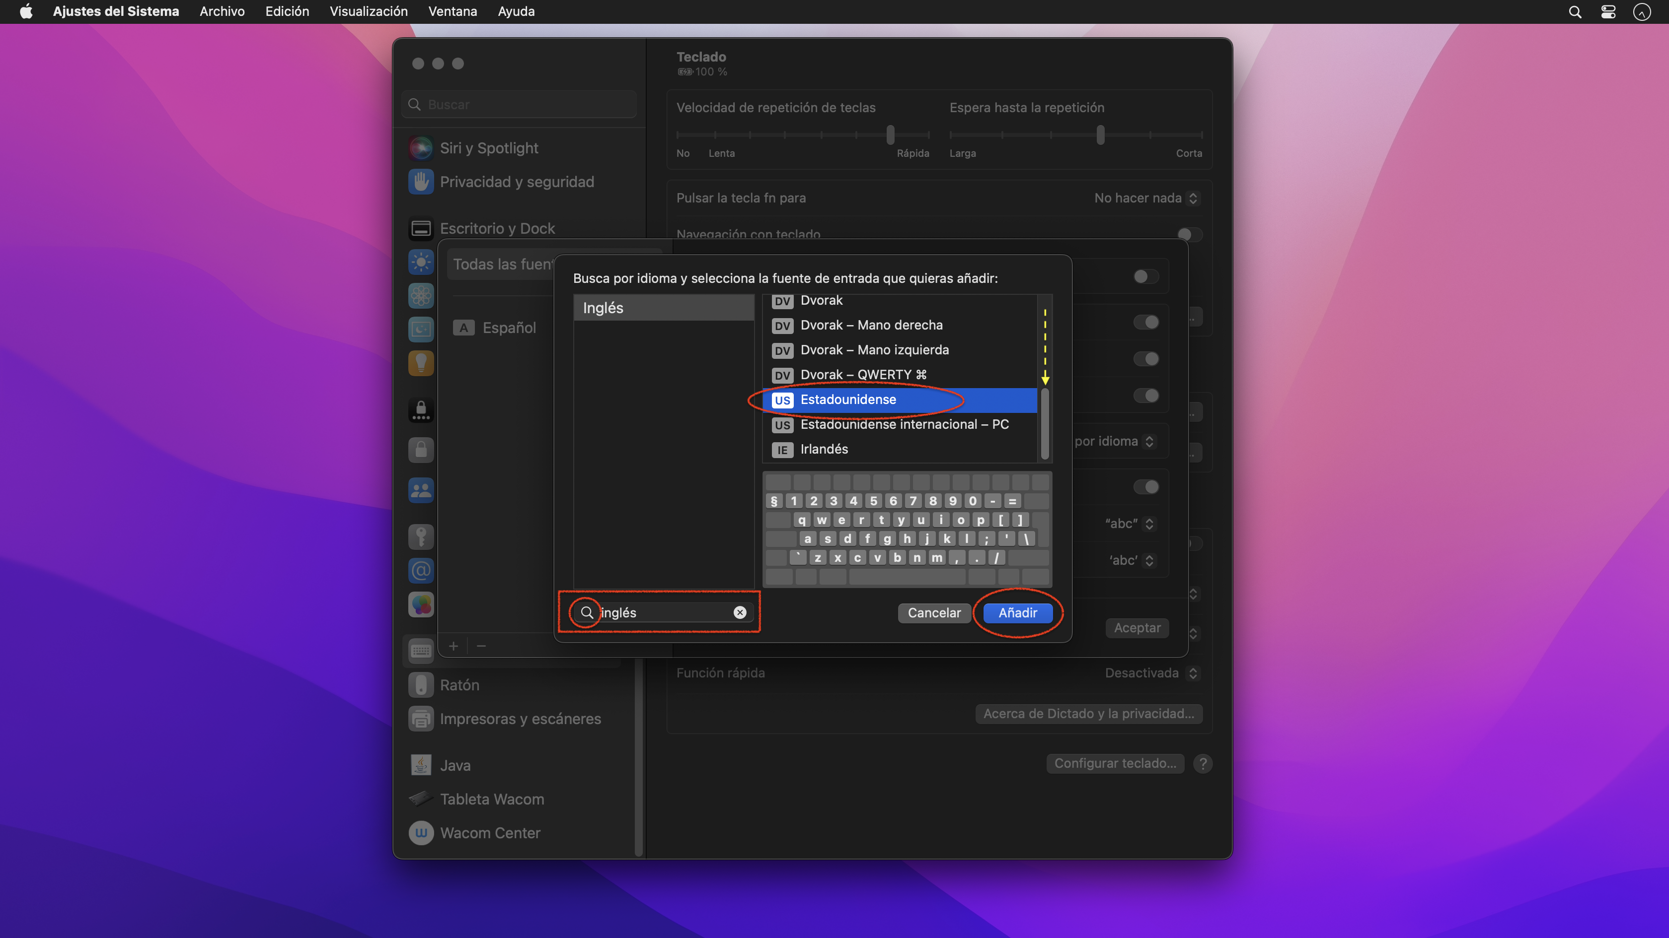This screenshot has height=938, width=1669.
Task: Open the Visualización menu
Action: [368, 11]
